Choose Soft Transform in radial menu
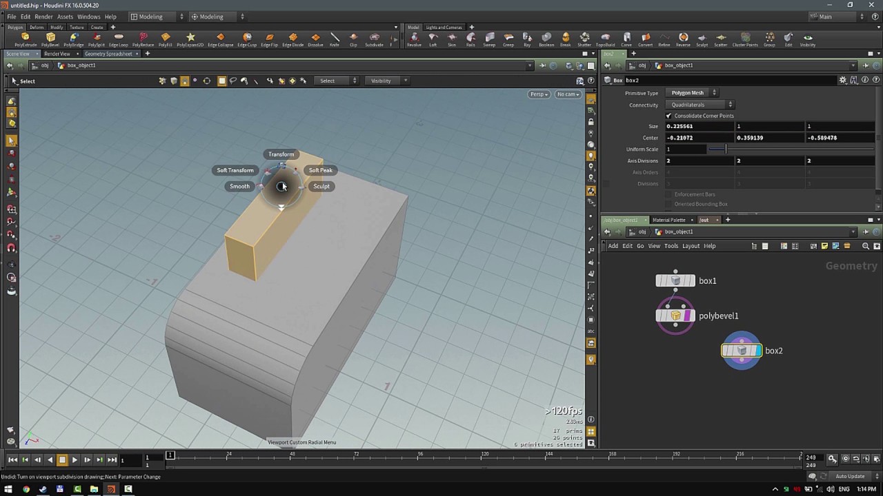Image resolution: width=883 pixels, height=496 pixels. pos(235,170)
